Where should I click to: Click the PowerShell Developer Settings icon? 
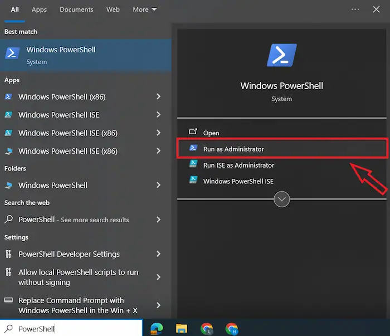pyautogui.click(x=8, y=254)
